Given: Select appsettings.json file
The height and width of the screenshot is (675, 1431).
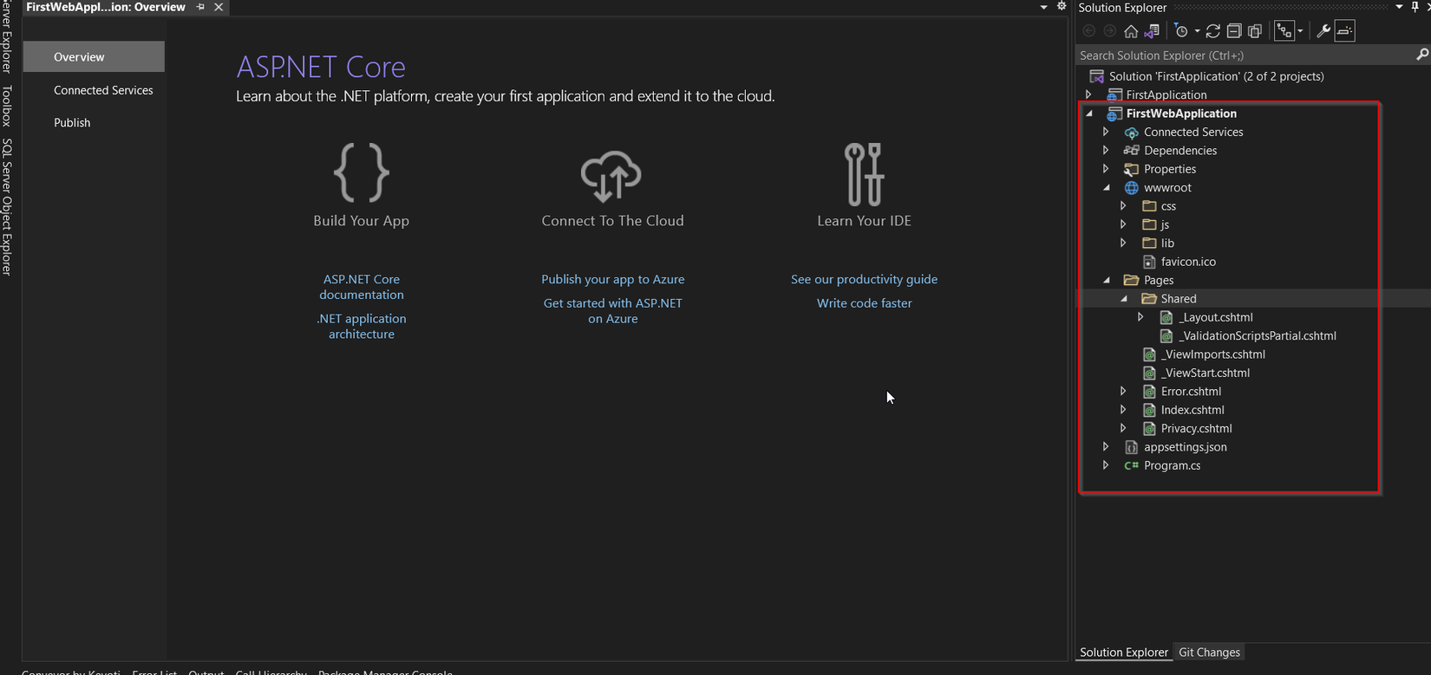Looking at the screenshot, I should pos(1185,447).
